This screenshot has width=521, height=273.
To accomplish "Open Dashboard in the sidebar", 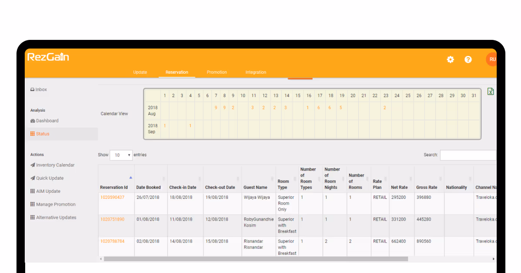I will 44,121.
